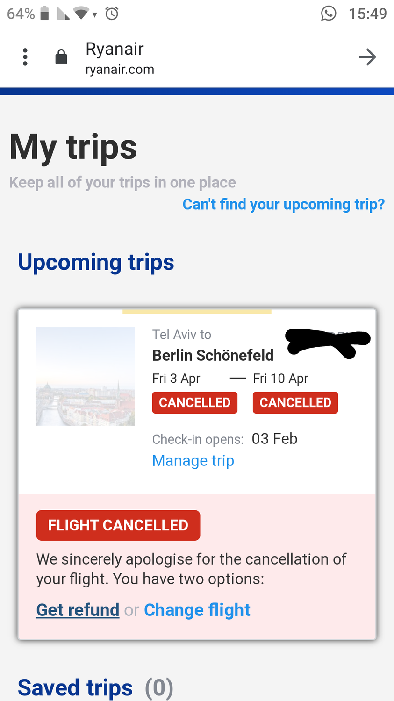Choose Change flight option
This screenshot has width=394, height=701.
click(197, 610)
